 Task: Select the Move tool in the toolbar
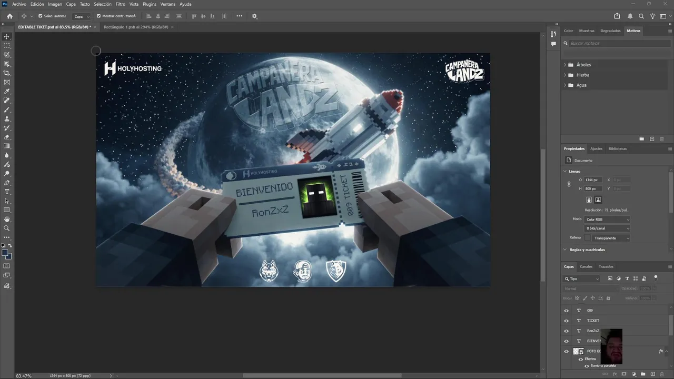tap(7, 36)
